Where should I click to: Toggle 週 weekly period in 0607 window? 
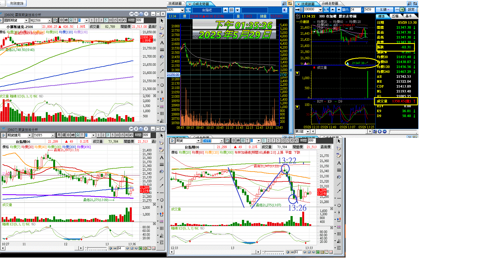point(64,135)
